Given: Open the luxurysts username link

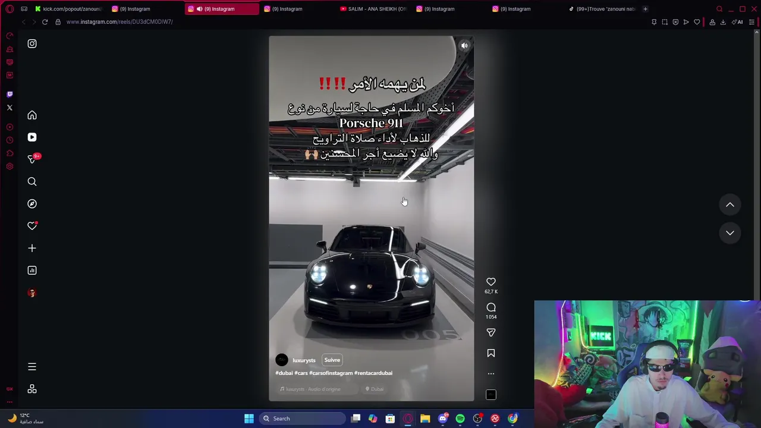Looking at the screenshot, I should 304,360.
